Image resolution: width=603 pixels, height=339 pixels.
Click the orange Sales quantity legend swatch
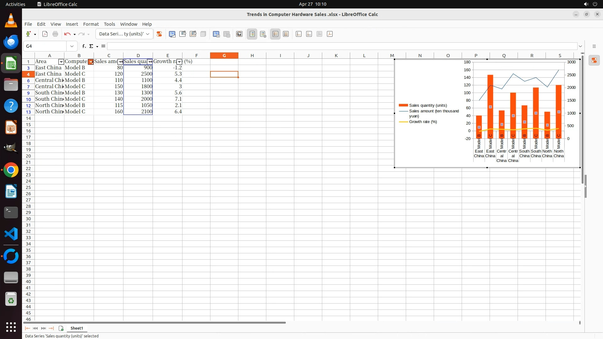[403, 105]
